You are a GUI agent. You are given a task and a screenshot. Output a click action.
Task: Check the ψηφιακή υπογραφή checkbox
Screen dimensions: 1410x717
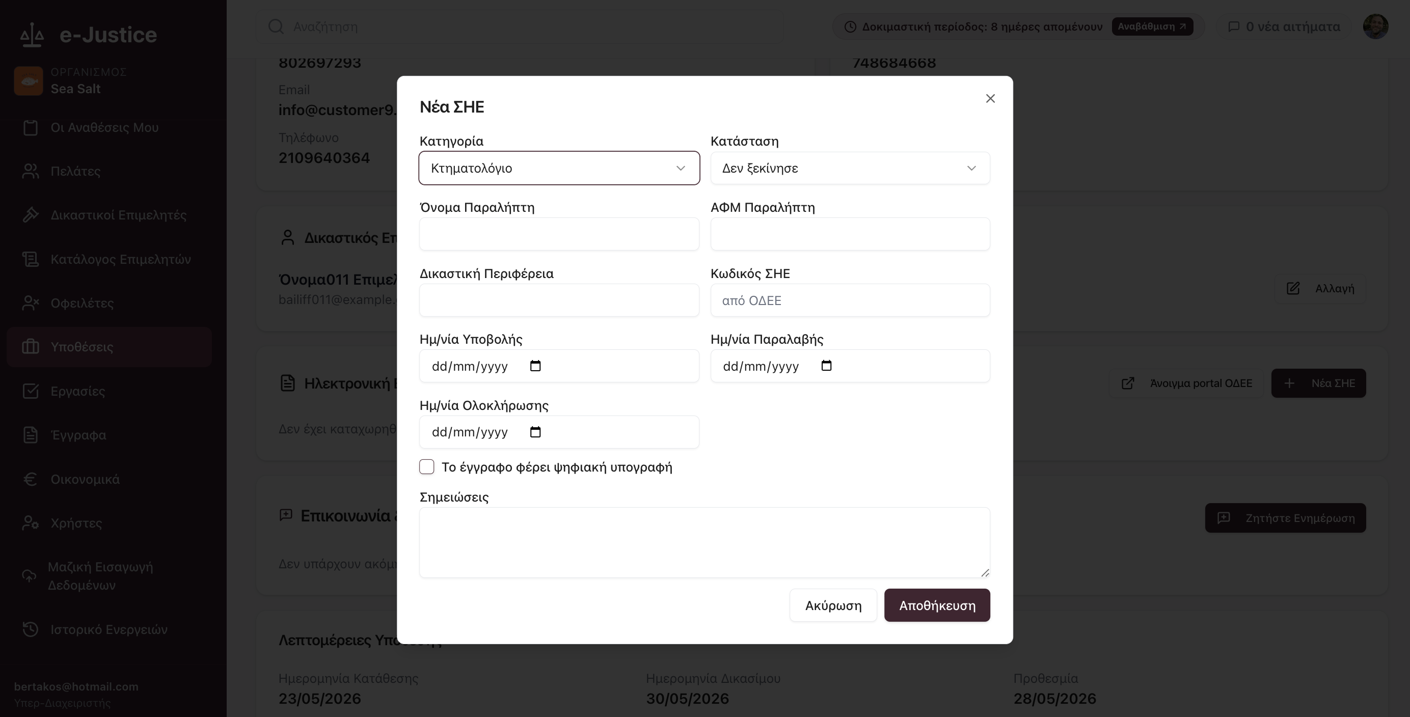pos(426,466)
